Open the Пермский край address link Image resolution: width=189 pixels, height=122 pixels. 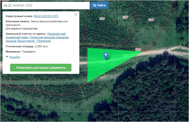pos(57,34)
